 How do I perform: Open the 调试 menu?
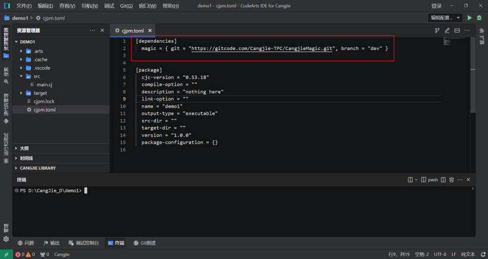tap(109, 6)
